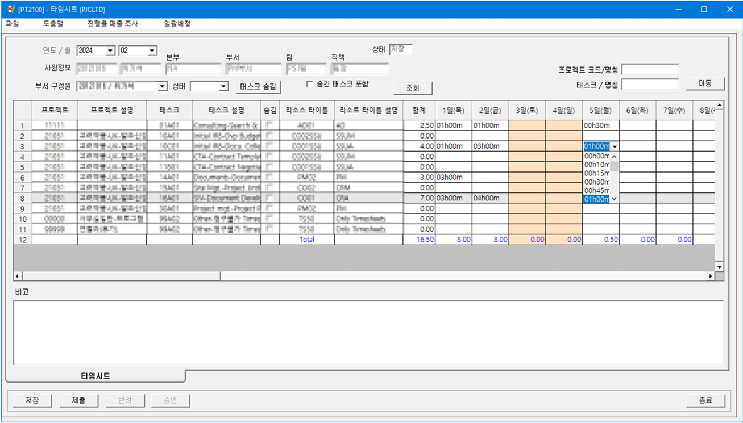The height and width of the screenshot is (423, 743).
Task: Click the 2.50 total in row 1
Action: (419, 125)
